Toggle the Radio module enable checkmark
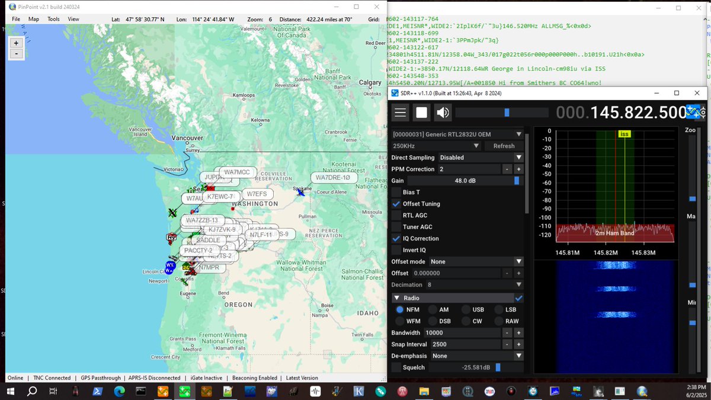The image size is (711, 400). (519, 298)
